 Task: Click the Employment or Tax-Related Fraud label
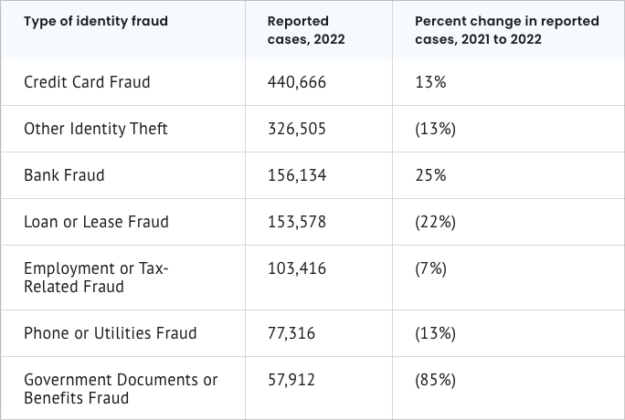(97, 278)
